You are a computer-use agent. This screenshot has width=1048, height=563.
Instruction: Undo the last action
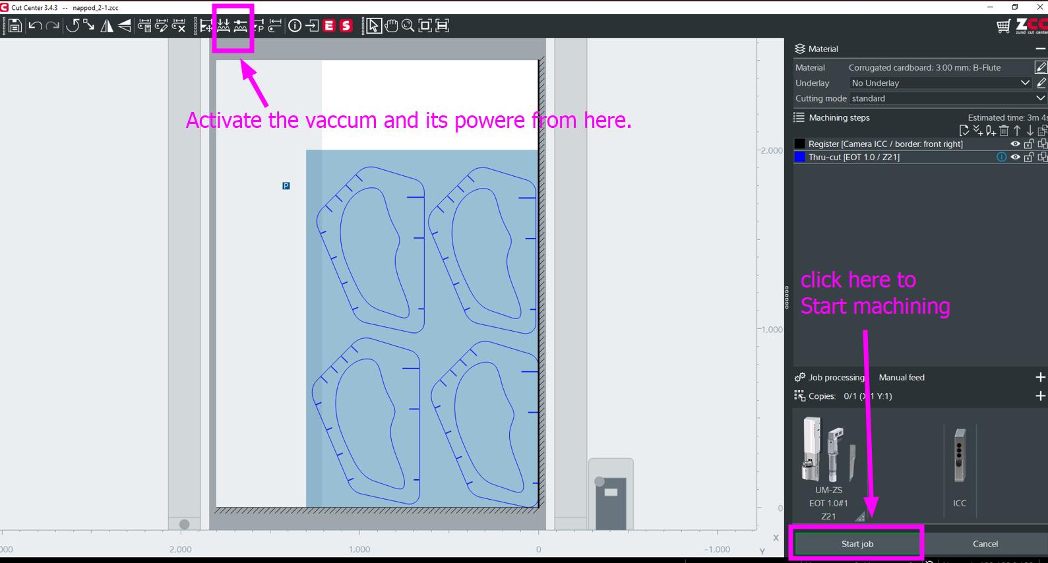[36, 26]
